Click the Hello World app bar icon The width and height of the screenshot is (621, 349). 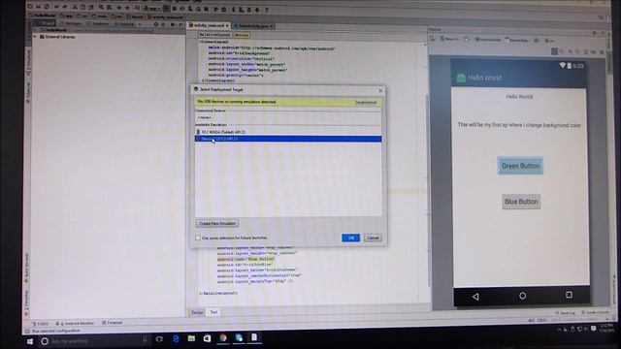point(461,78)
